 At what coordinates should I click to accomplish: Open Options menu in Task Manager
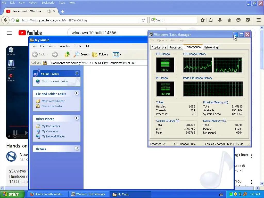click(162, 40)
